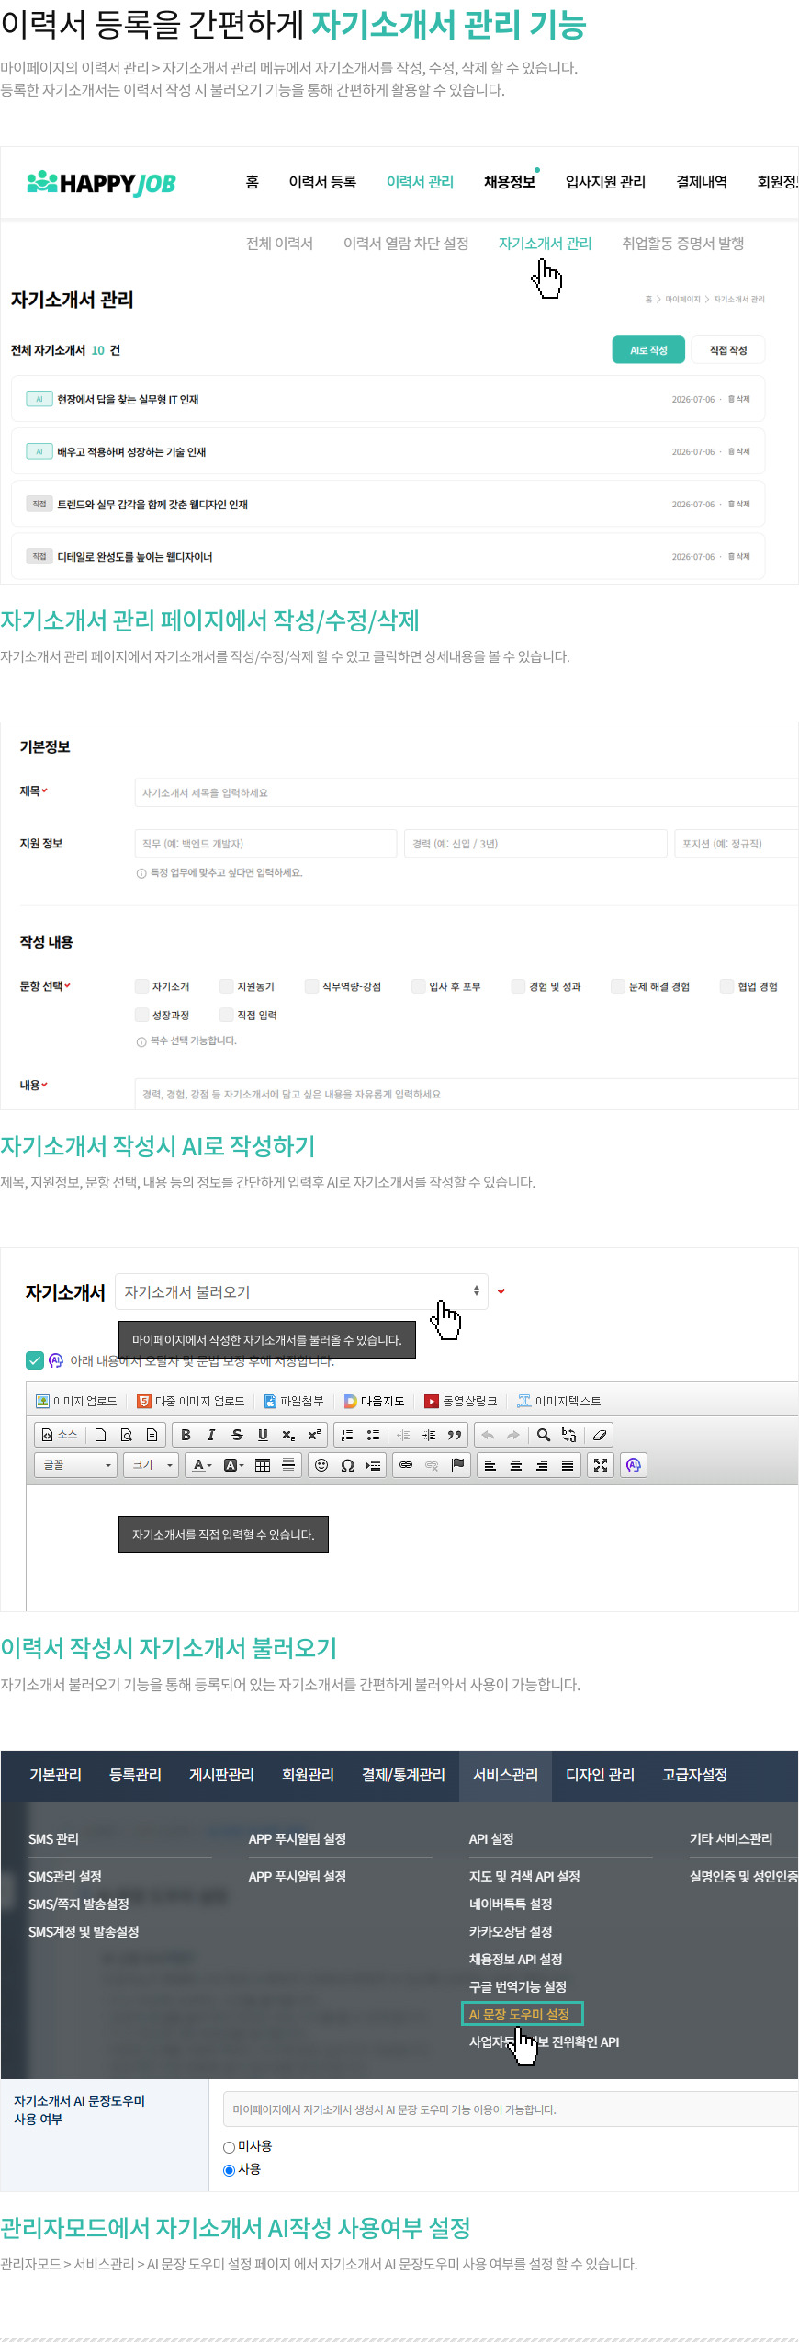799x2342 pixels.
Task: Open the smiley emoticon picker
Action: point(321,1465)
